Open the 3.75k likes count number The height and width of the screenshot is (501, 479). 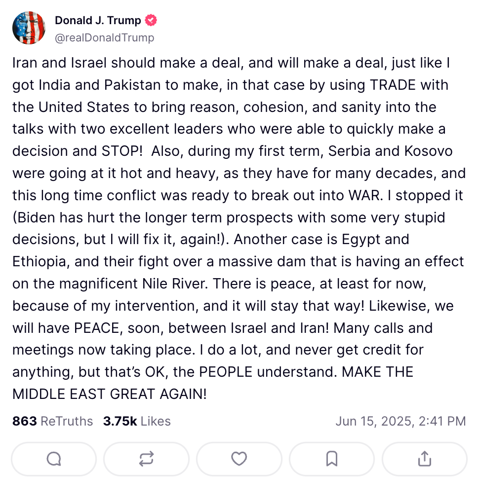(120, 421)
